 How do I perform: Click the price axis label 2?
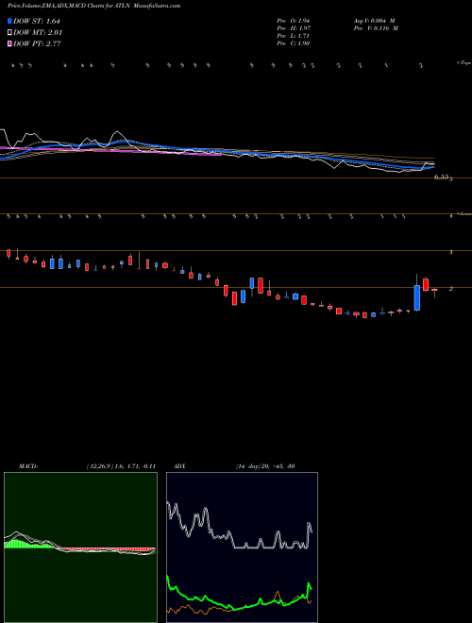click(x=451, y=289)
